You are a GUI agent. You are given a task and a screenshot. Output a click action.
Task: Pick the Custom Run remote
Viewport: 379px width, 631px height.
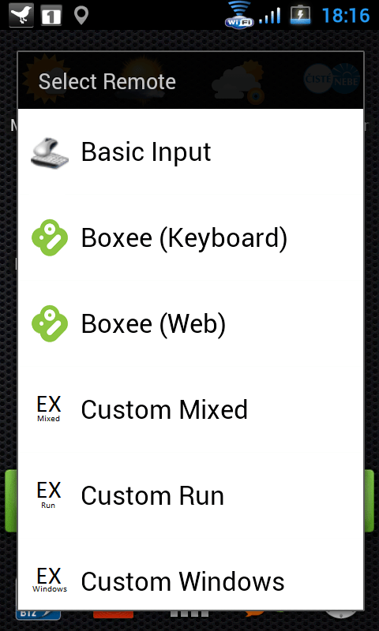[190, 495]
